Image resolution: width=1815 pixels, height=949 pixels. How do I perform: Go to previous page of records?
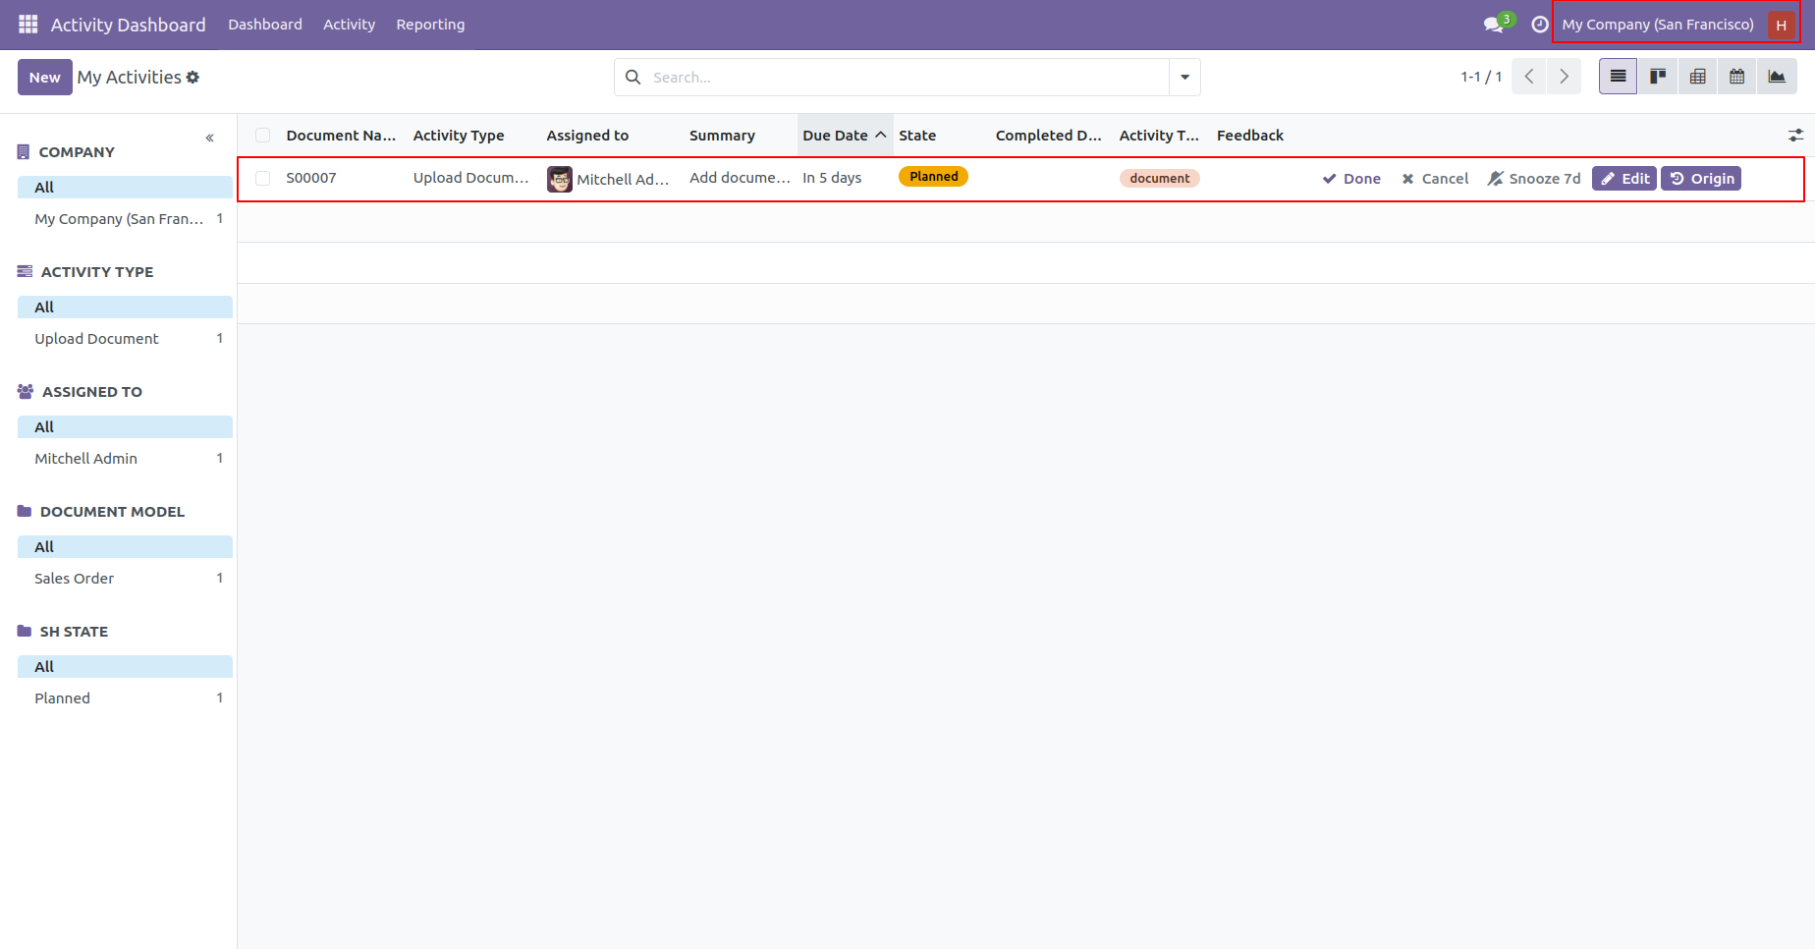click(1529, 77)
